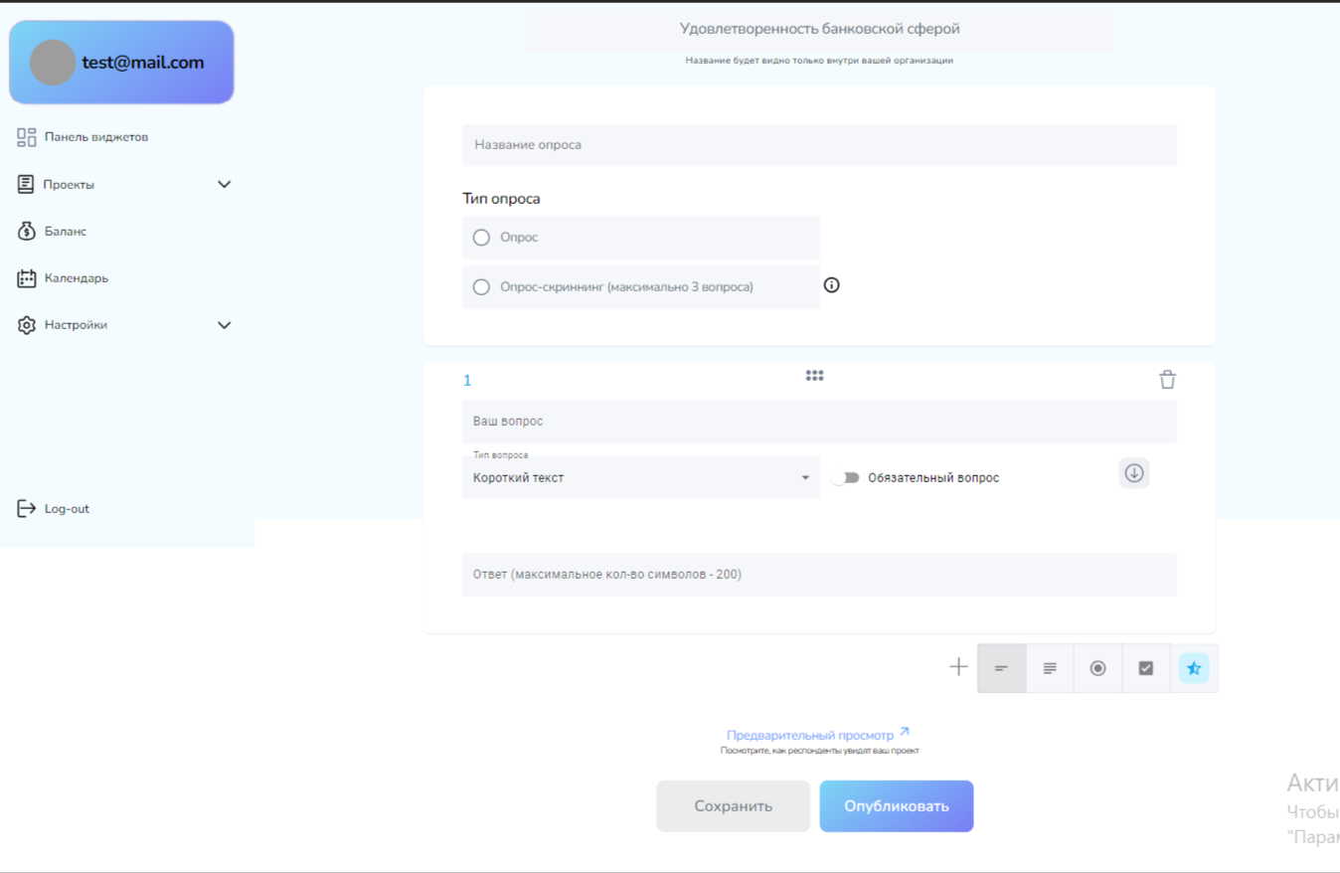Go to the Баланс page
Viewport: 1340px width, 873px height.
65,232
